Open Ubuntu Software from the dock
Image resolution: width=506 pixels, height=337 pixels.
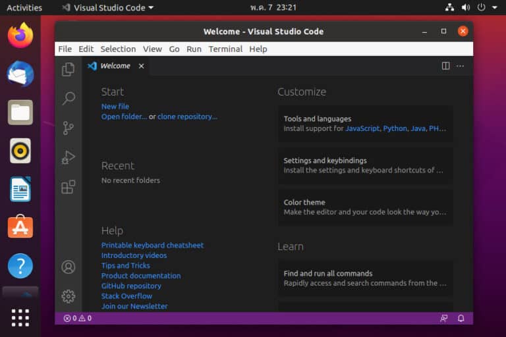tap(20, 227)
